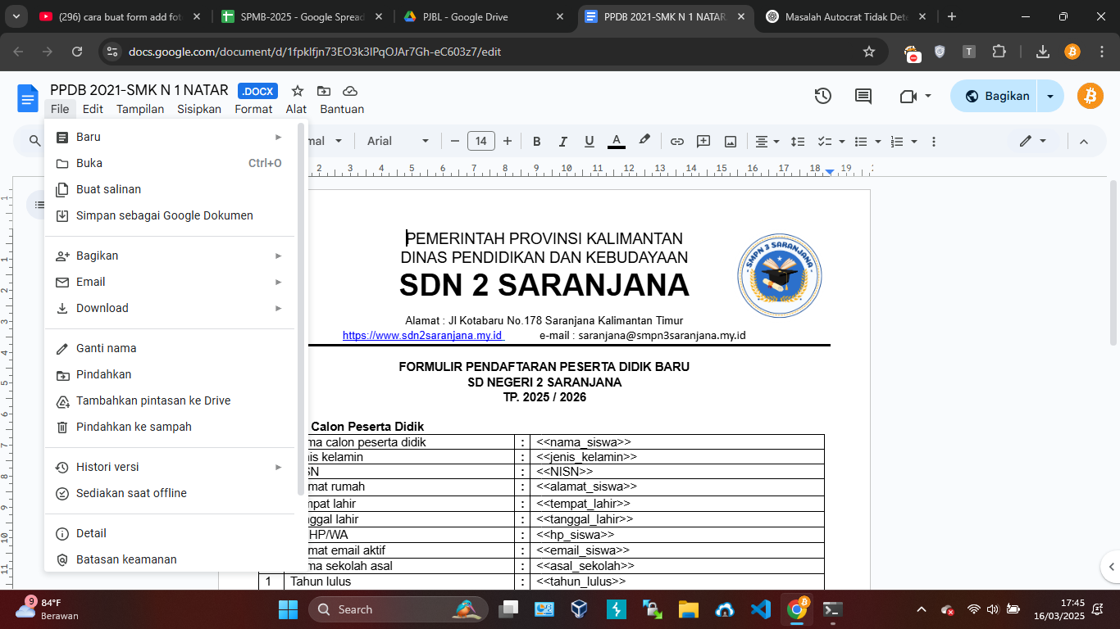The image size is (1120, 629).
Task: Select Buka in File menu
Action: pos(170,163)
